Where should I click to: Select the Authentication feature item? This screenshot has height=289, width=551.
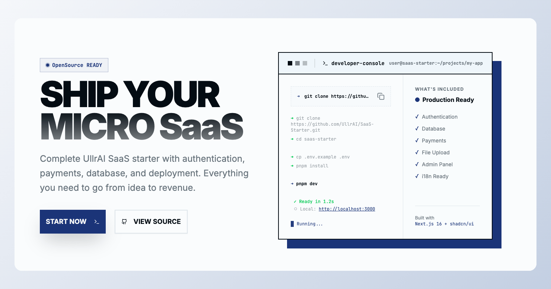point(436,117)
